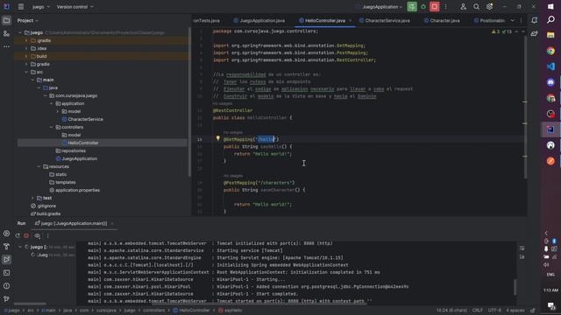Open IDE settings gear
Screen dimensions: 561x315
[489, 7]
